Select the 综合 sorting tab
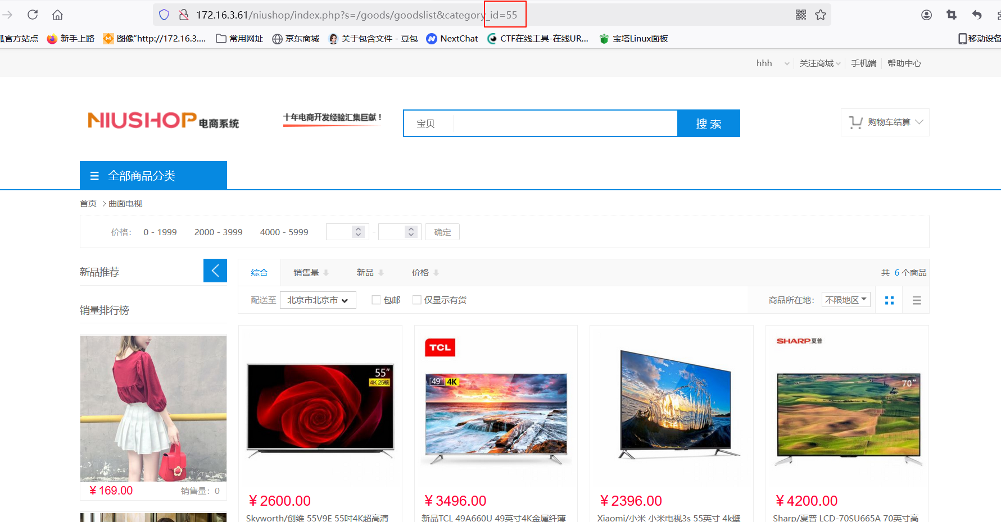1001x522 pixels. point(259,272)
